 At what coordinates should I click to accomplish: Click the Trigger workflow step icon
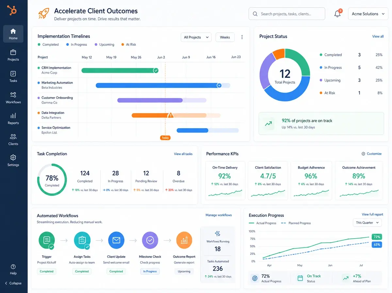click(47, 240)
